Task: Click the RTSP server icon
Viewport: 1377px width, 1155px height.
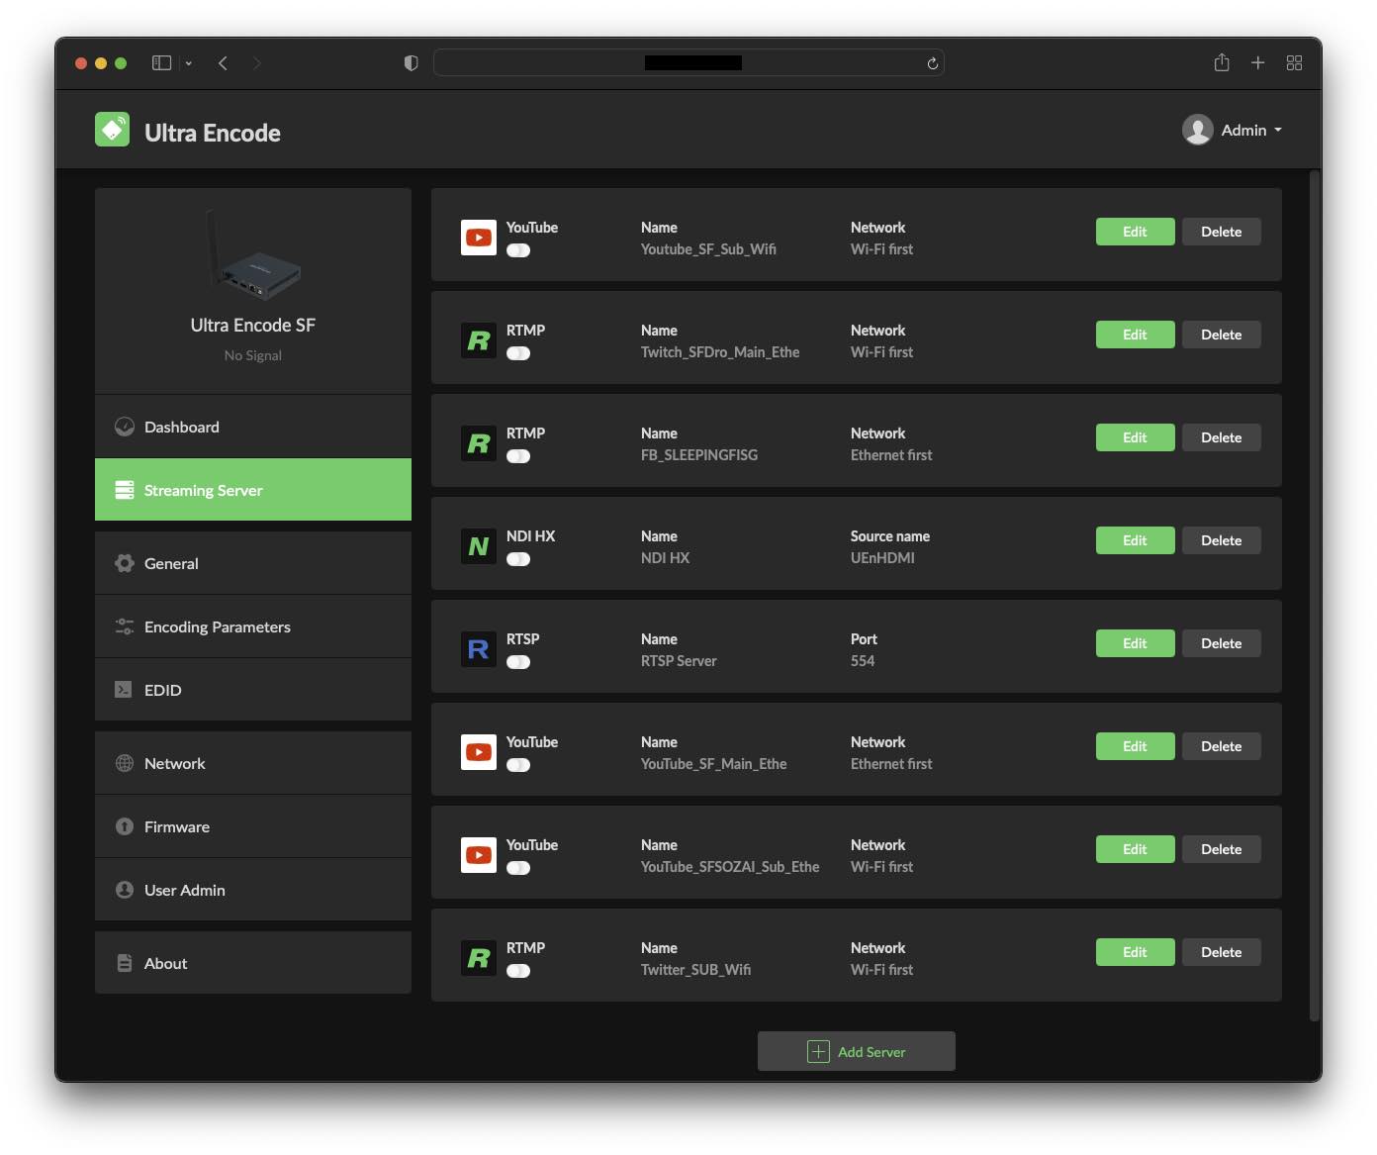Action: pyautogui.click(x=479, y=649)
